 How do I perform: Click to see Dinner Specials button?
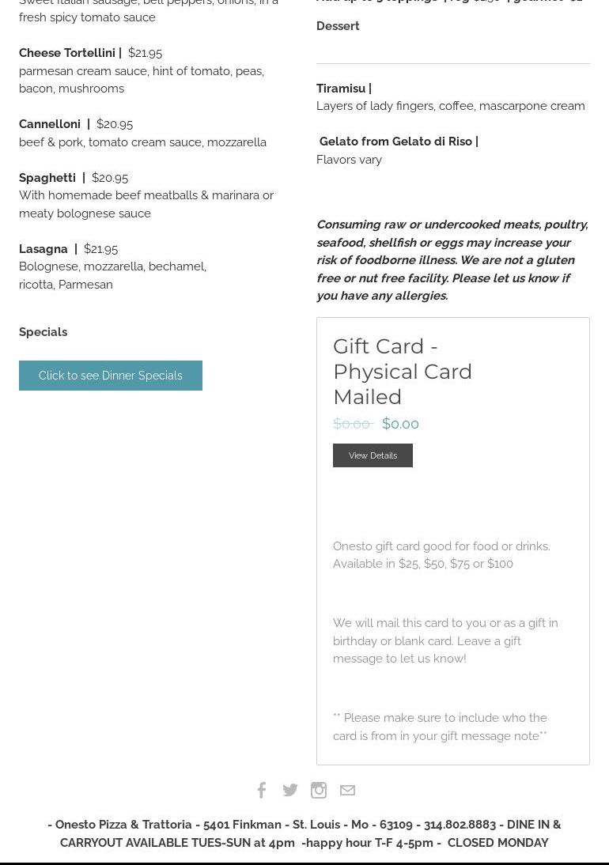click(111, 376)
